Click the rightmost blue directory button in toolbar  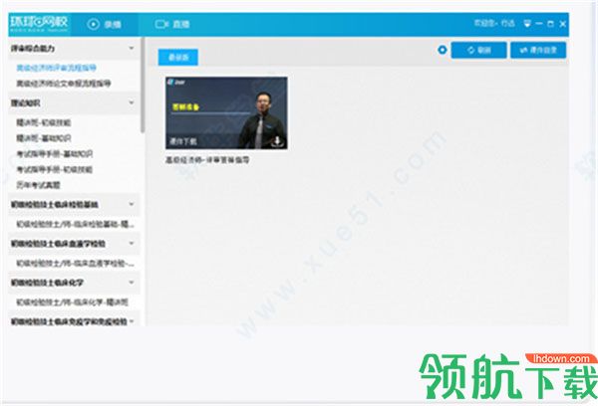click(538, 50)
